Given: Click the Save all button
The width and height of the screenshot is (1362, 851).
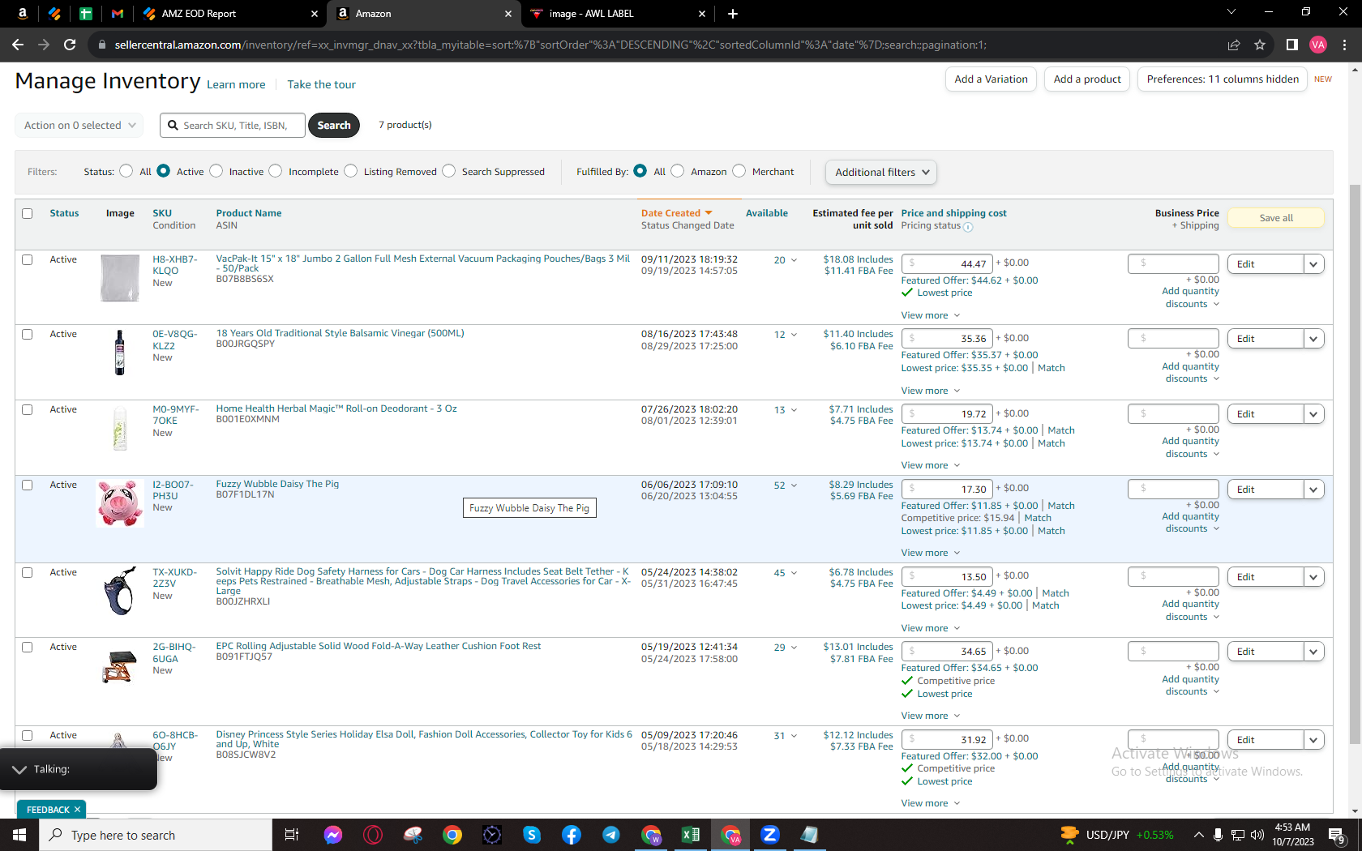Looking at the screenshot, I should point(1276,218).
